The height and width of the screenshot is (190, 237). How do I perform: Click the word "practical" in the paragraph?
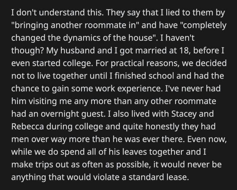pos(127,63)
